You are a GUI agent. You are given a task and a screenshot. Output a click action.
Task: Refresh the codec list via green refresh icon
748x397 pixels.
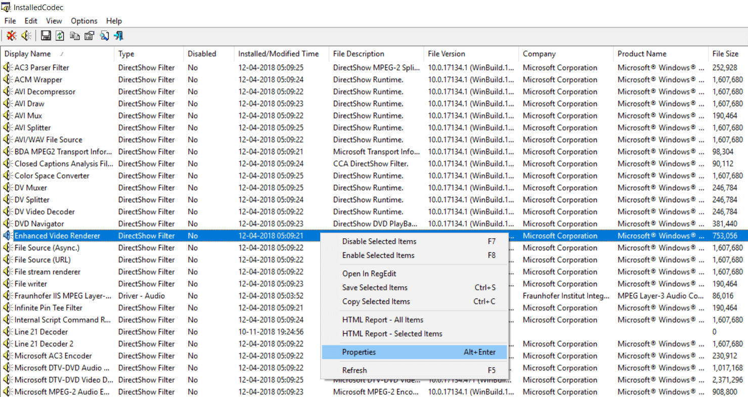coord(59,35)
